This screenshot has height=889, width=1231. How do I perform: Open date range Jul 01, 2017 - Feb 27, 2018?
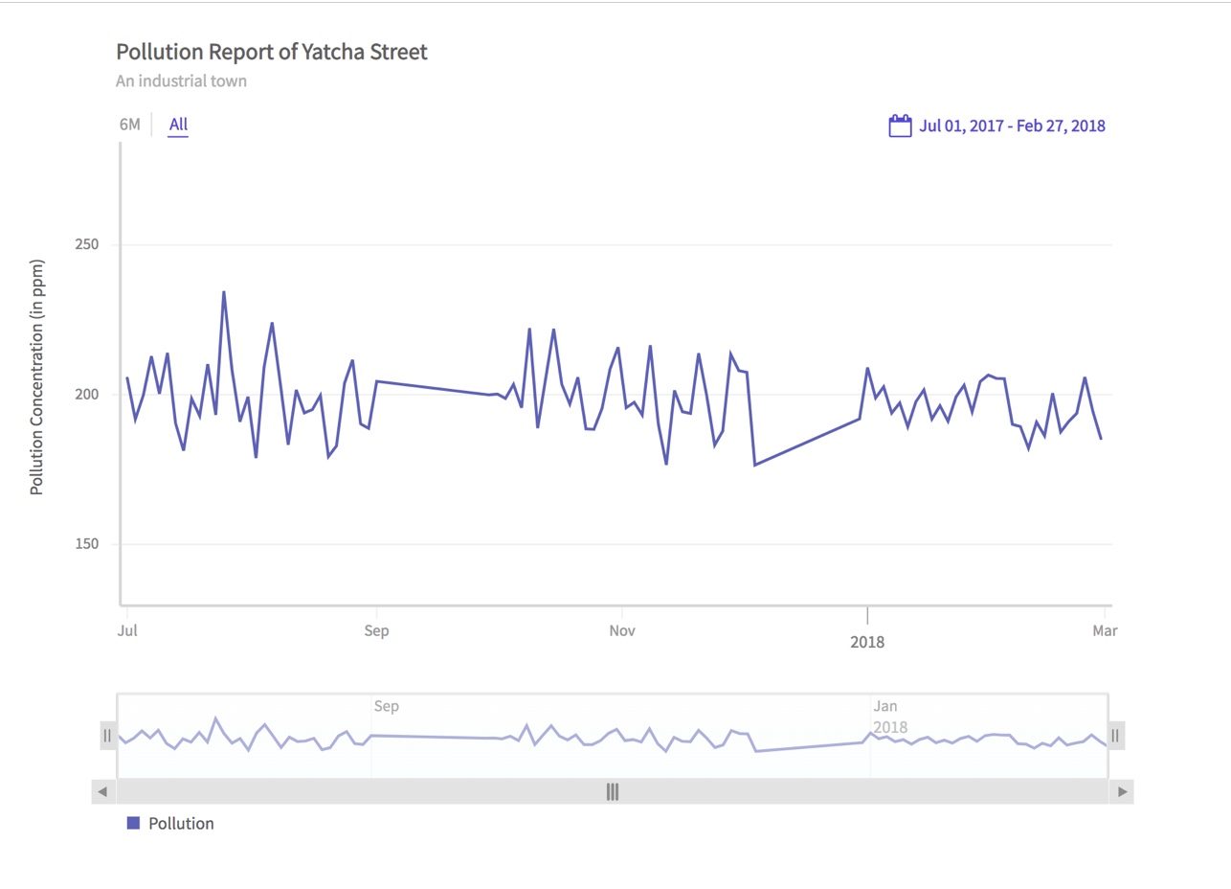(x=1012, y=125)
